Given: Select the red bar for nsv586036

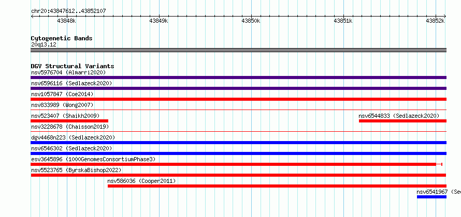Looking at the screenshot, I should [277, 186].
